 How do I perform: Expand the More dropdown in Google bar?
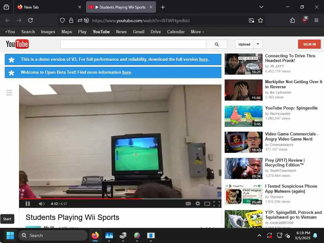click(x=197, y=32)
